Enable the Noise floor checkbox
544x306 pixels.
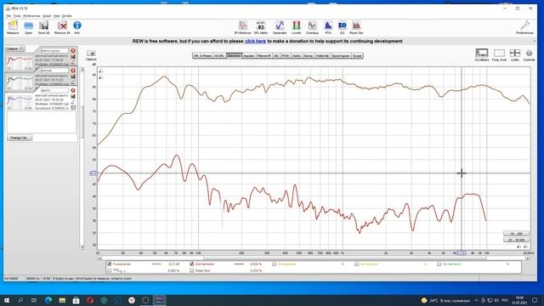pos(191,270)
